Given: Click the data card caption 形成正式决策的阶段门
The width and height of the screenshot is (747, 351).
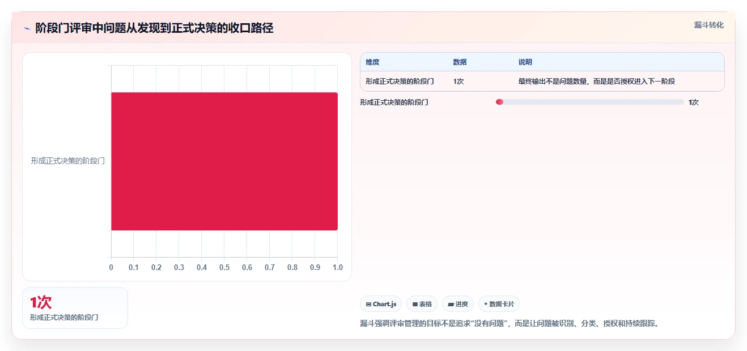Looking at the screenshot, I should 64,318.
